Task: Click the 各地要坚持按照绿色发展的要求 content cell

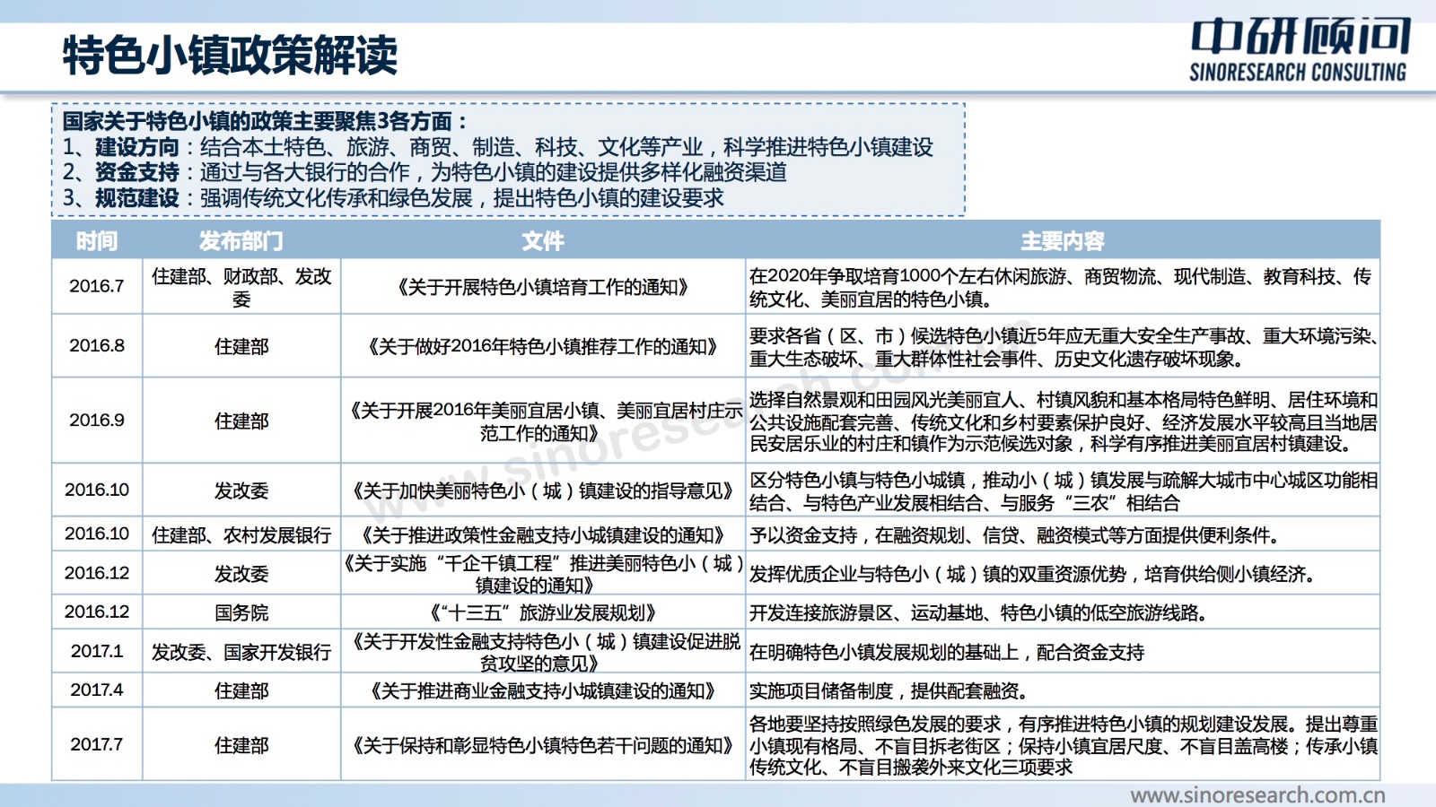Action: click(x=1063, y=745)
